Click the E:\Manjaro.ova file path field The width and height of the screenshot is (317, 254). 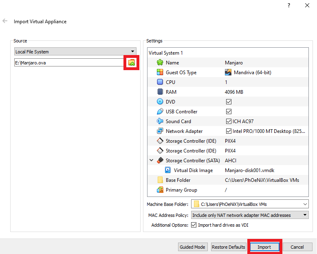tap(69, 63)
